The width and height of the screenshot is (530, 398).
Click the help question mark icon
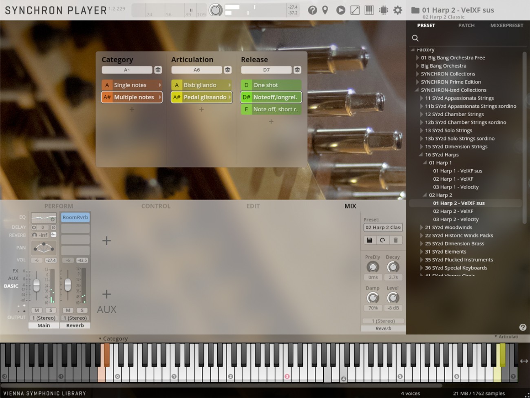312,10
